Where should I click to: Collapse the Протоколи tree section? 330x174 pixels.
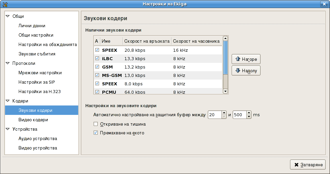8,63
